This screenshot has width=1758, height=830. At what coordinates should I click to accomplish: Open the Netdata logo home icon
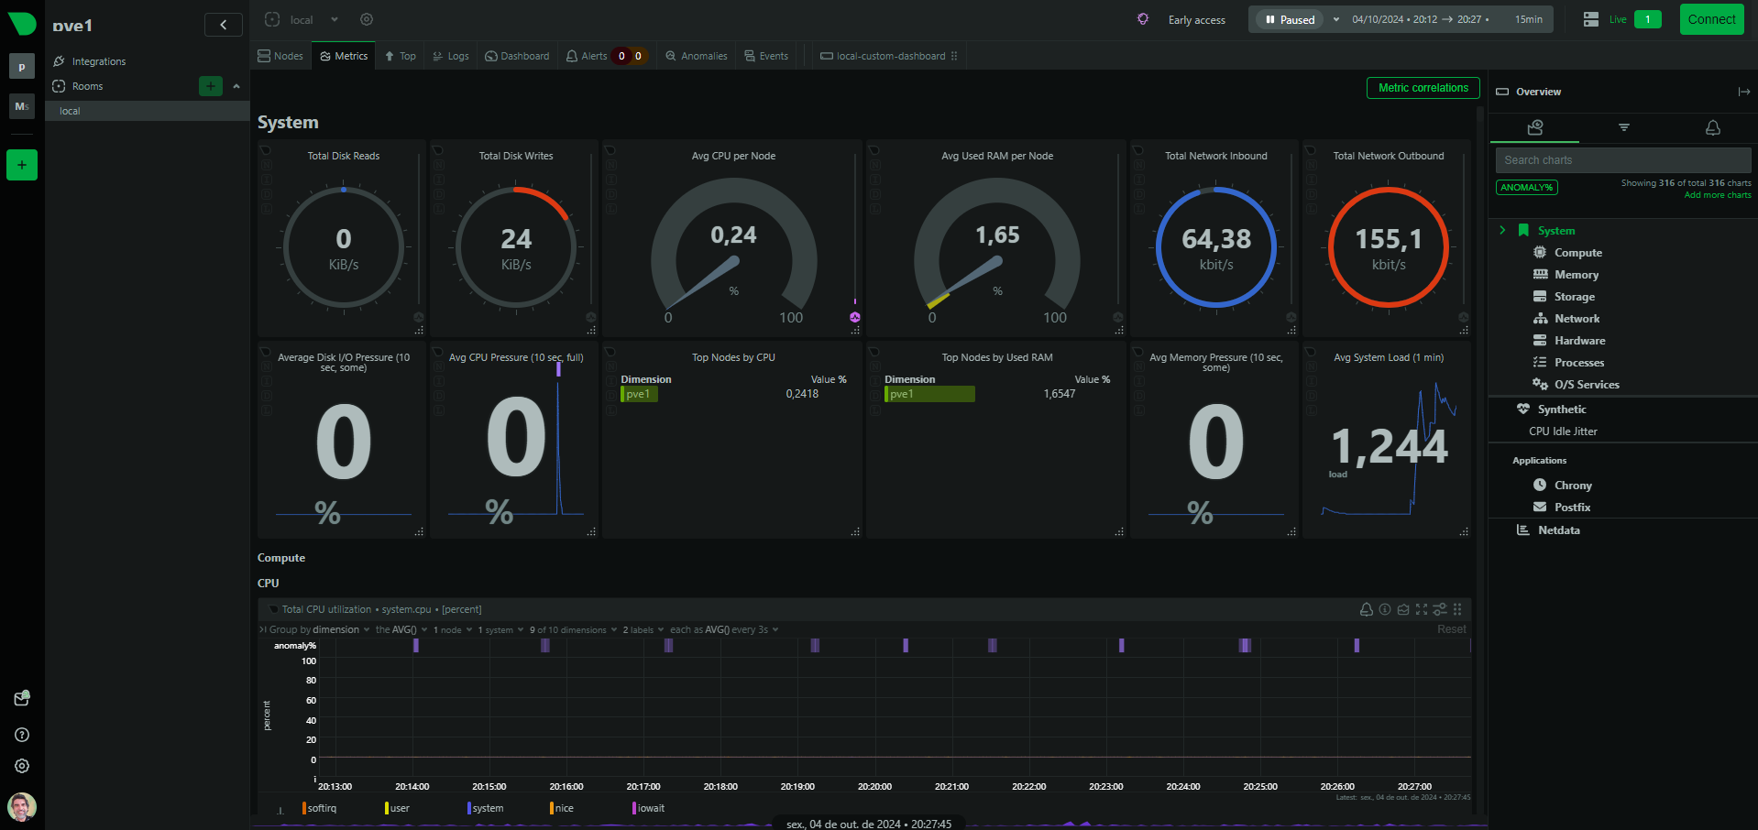pyautogui.click(x=22, y=24)
